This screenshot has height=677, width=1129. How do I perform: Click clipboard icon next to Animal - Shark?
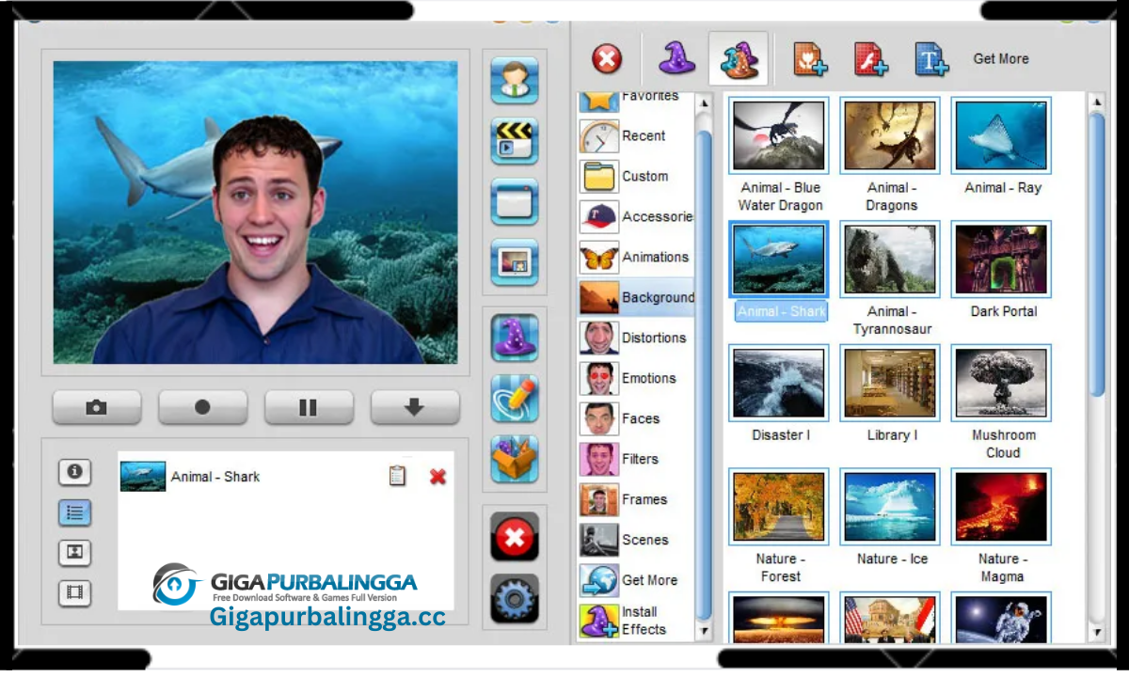point(397,476)
